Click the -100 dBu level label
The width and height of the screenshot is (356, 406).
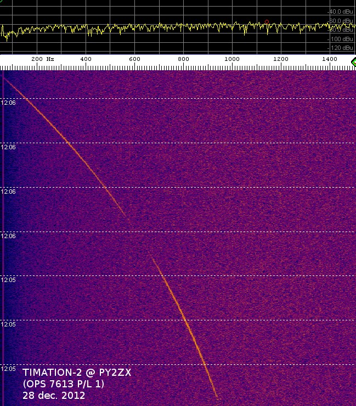pos(342,40)
